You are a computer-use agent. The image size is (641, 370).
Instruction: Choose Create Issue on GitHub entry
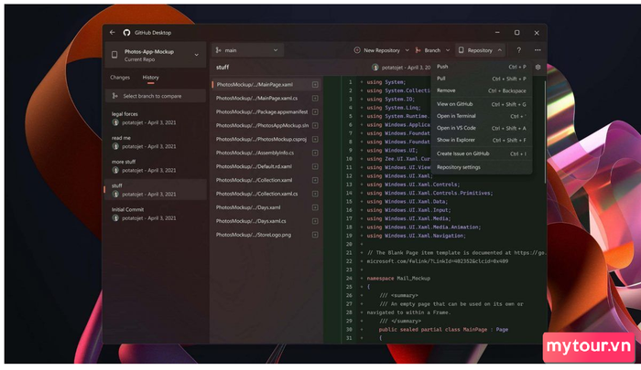tap(481, 153)
